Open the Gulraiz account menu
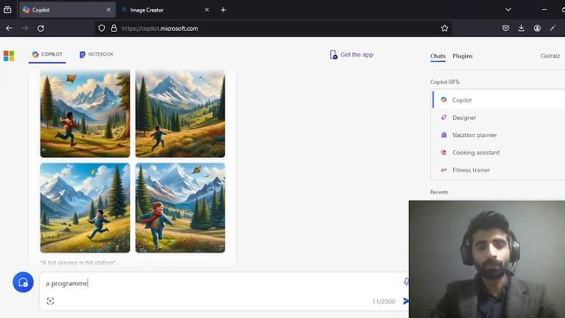The width and height of the screenshot is (565, 318). tap(550, 56)
